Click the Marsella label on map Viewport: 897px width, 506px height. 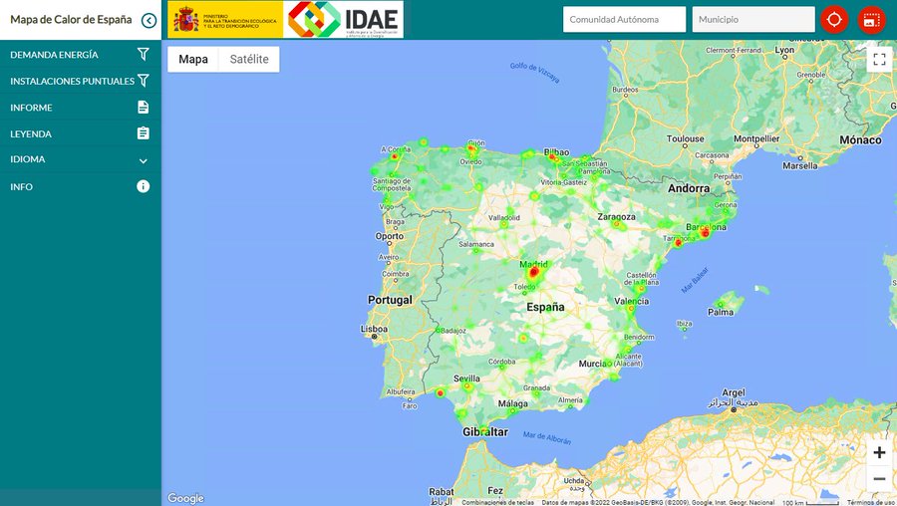tap(799, 165)
